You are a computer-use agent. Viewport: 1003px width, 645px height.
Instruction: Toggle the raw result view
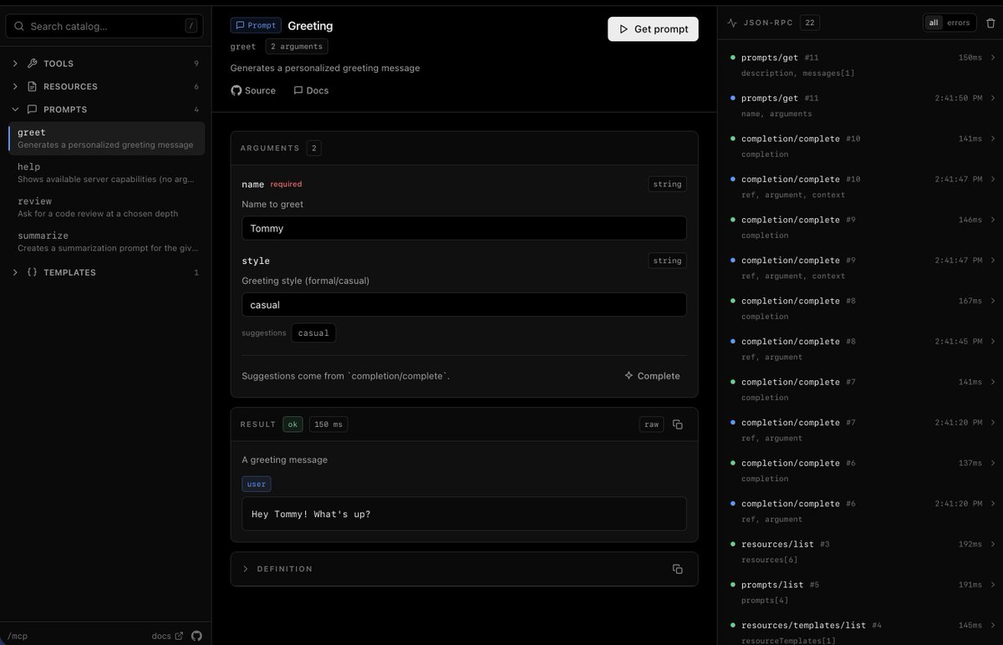click(x=651, y=424)
